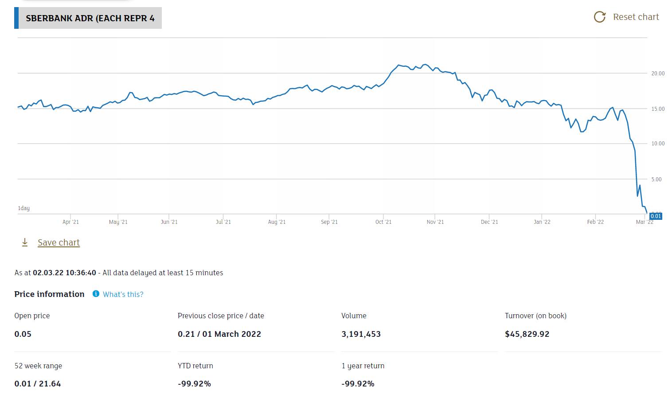Click the YTD return label

coord(195,366)
